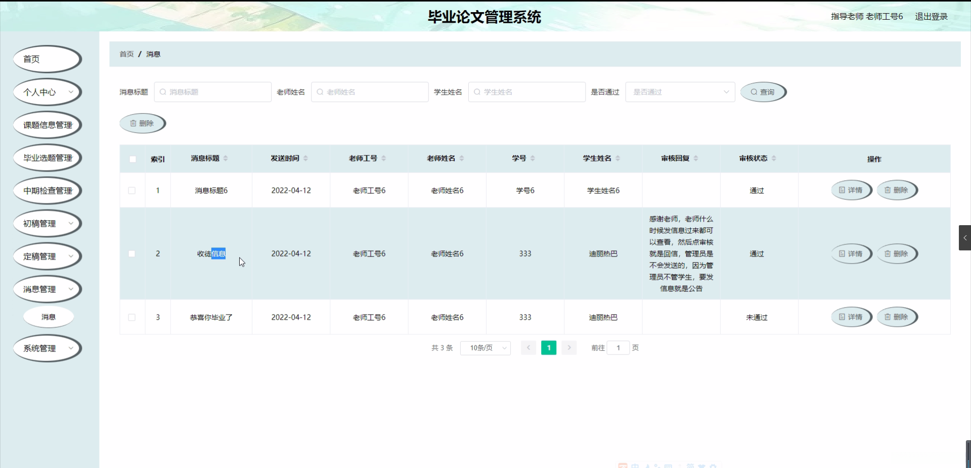This screenshot has width=971, height=468.
Task: Click the sort arrows next to 审核状态
Action: click(774, 159)
